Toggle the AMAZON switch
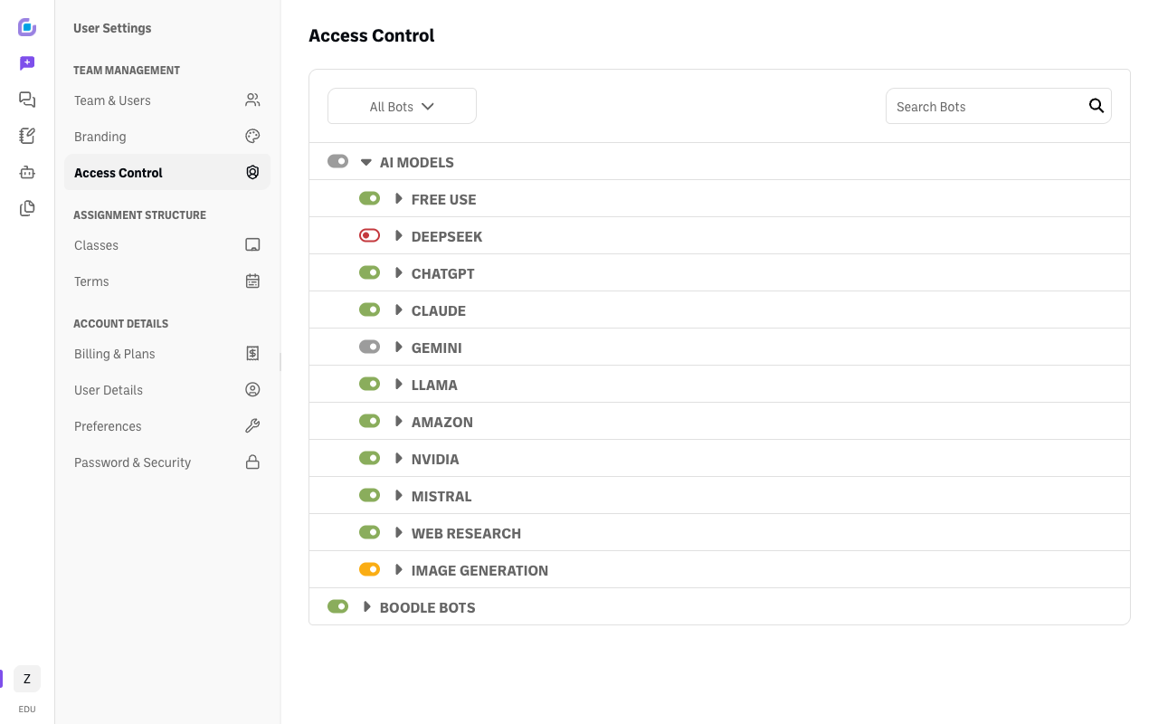Viewport: 1158px width, 724px height. [x=370, y=421]
